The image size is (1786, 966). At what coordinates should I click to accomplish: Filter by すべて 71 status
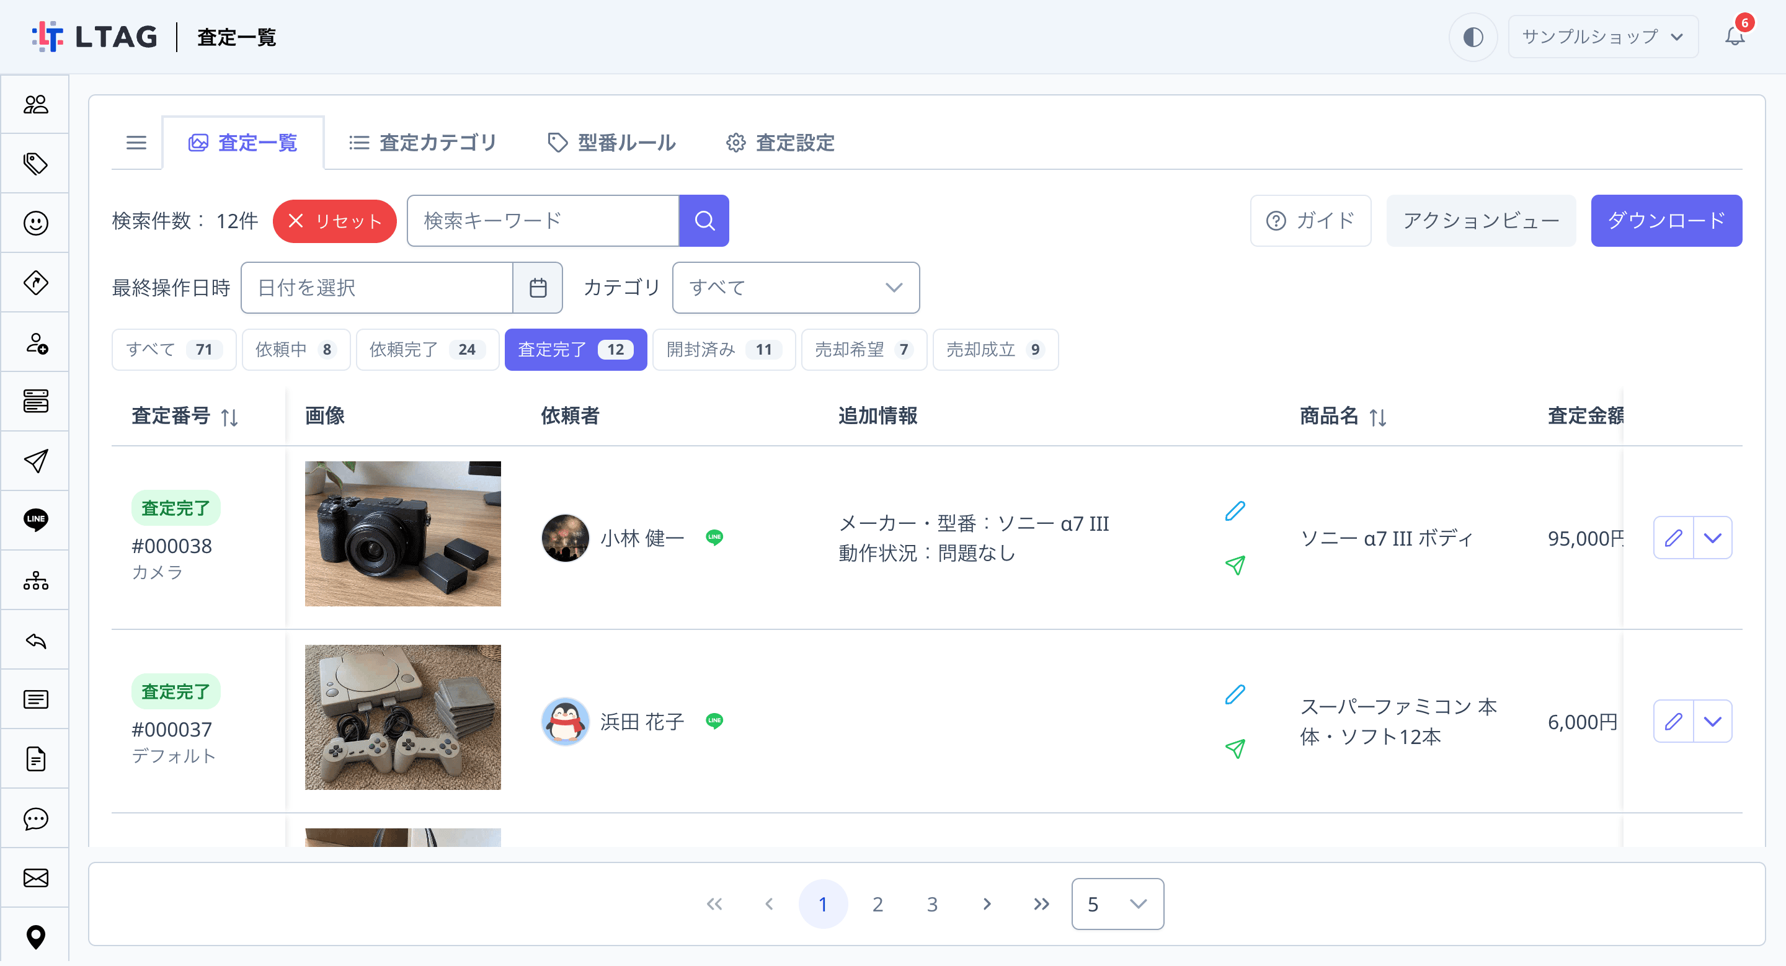[x=174, y=349]
